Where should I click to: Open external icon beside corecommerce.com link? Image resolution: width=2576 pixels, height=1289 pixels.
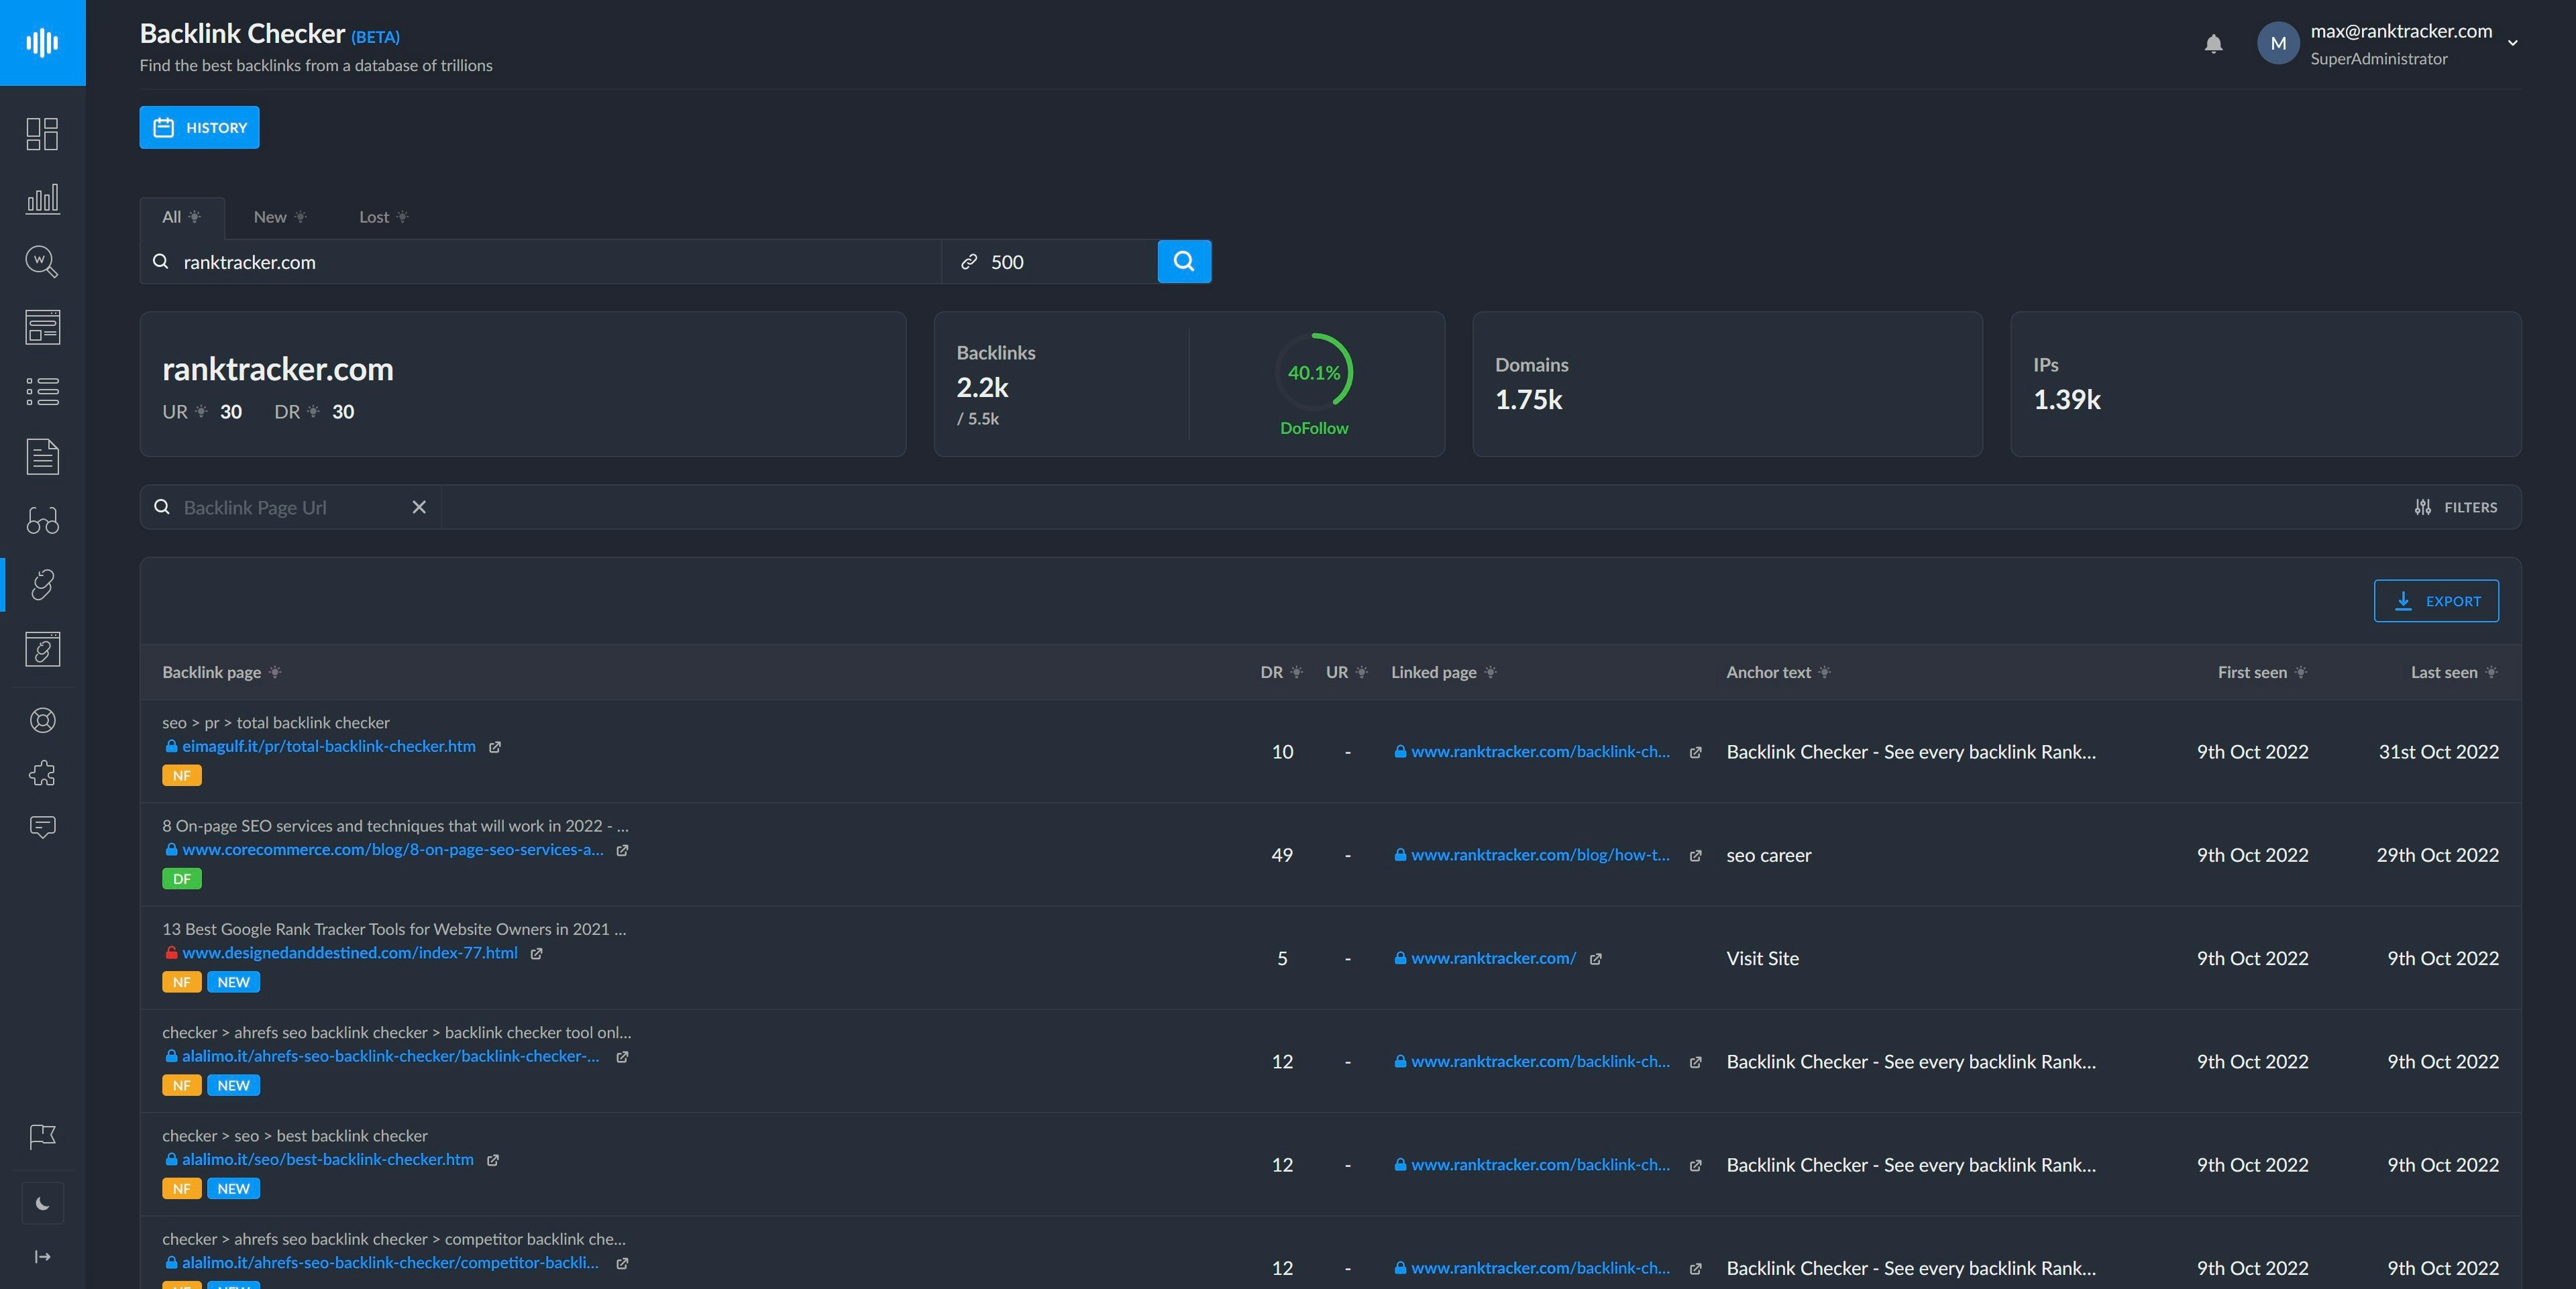click(x=622, y=850)
